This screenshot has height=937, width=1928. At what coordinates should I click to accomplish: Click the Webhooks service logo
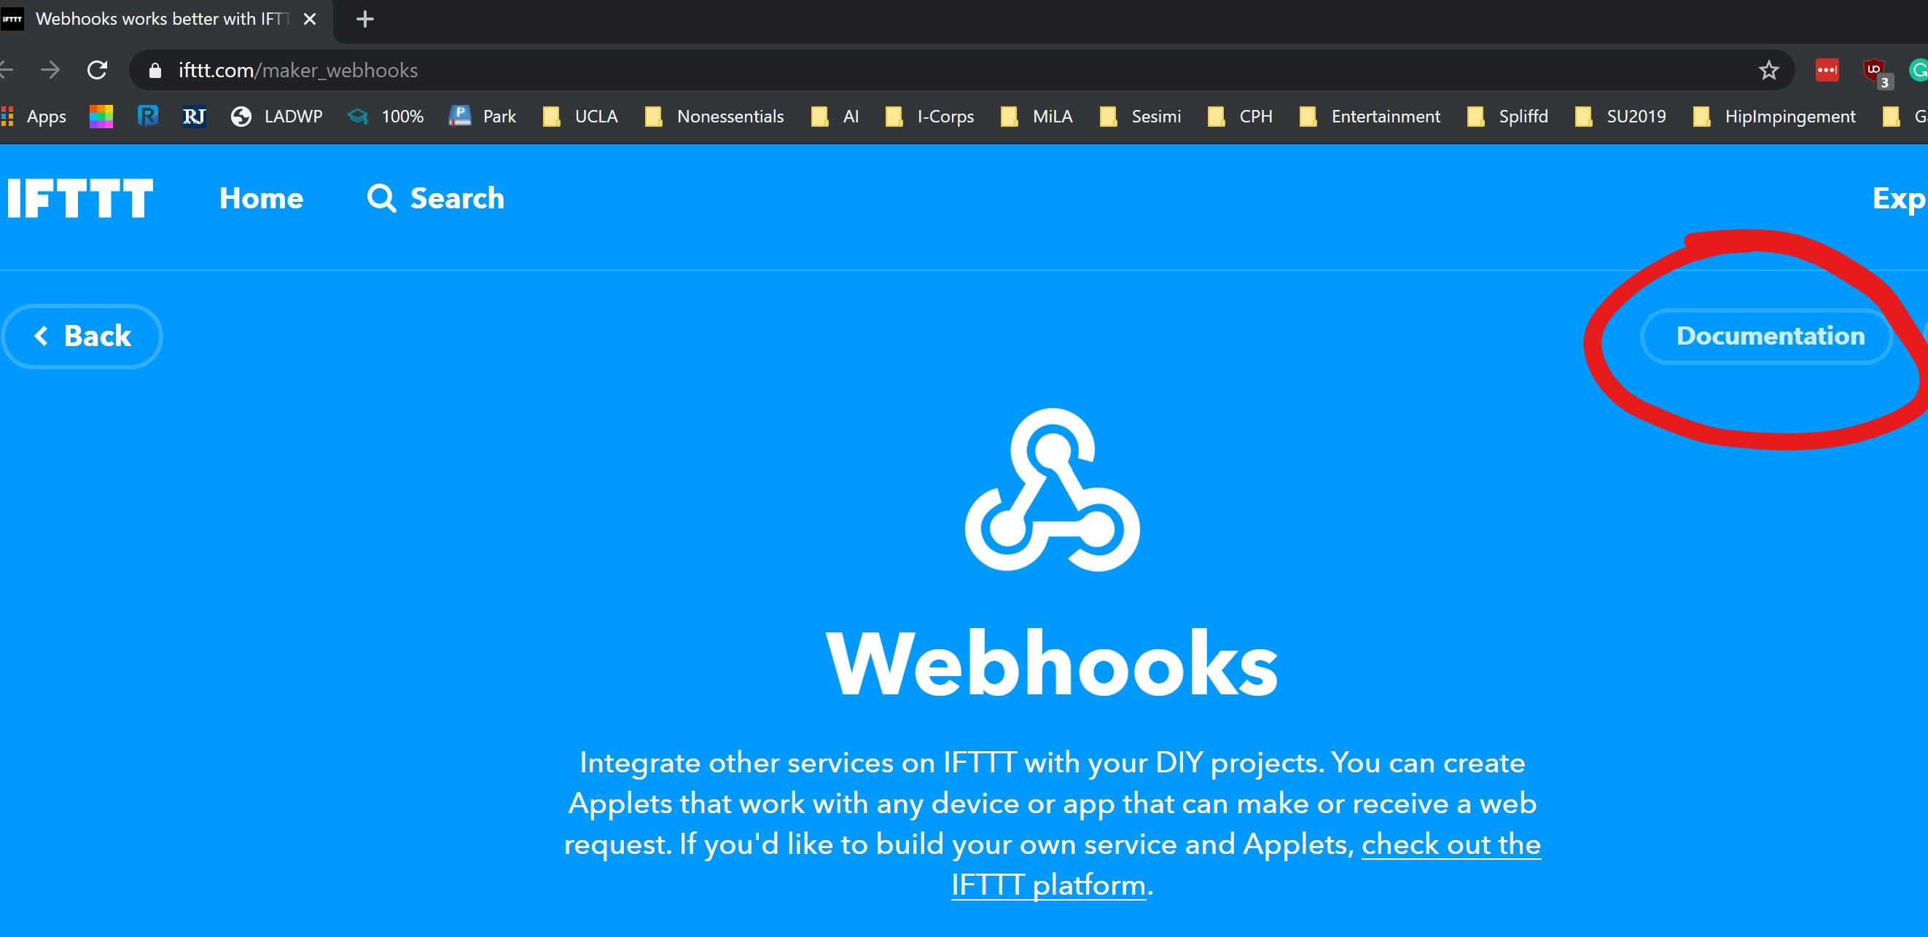pos(1052,490)
